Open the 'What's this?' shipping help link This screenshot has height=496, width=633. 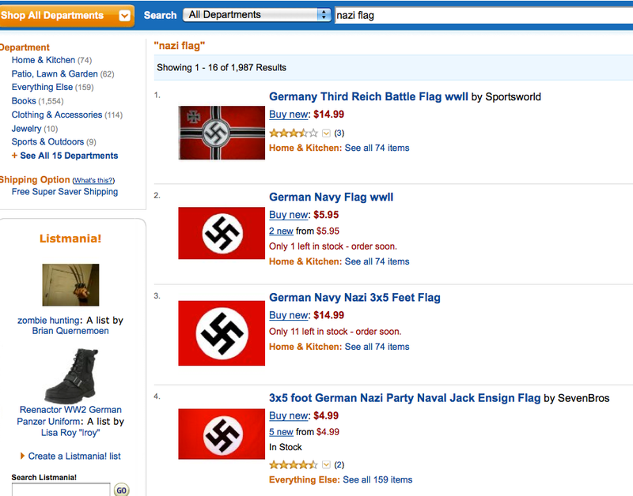[93, 181]
